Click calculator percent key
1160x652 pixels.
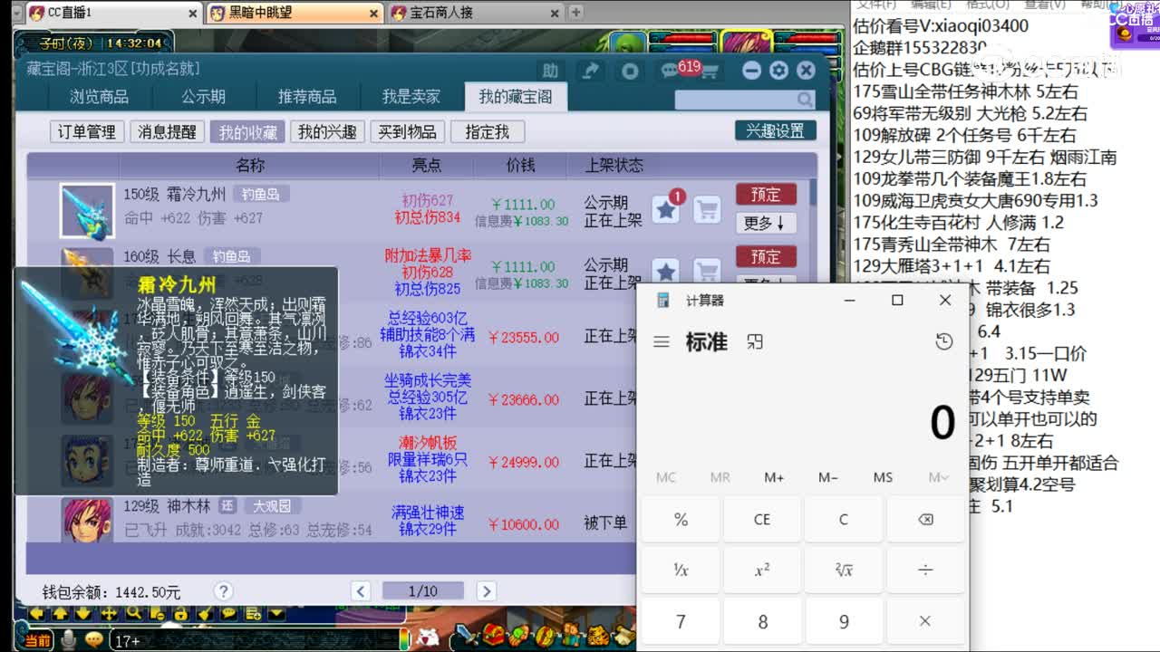tap(680, 520)
